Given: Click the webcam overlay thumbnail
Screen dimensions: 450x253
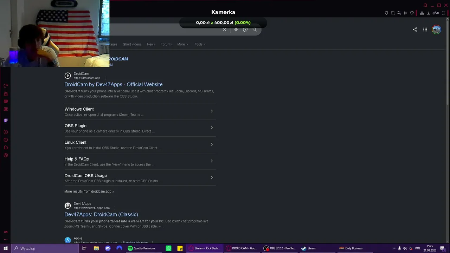Looking at the screenshot, I should tap(54, 33).
